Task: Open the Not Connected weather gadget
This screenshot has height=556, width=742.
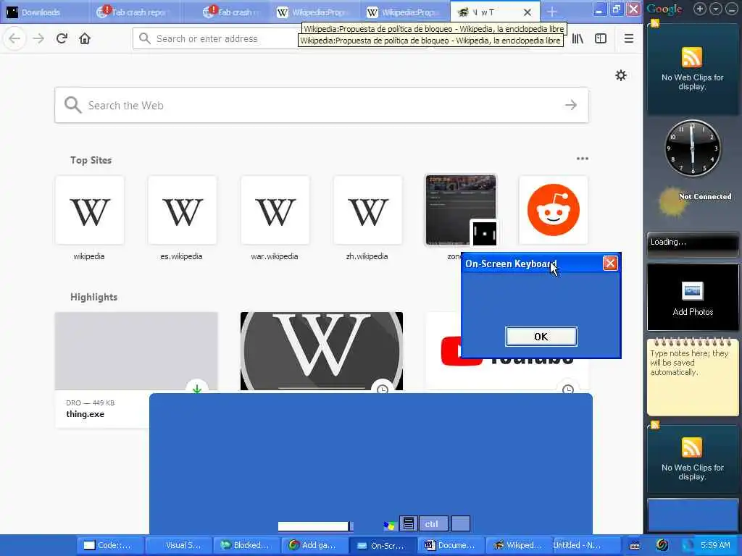Action: pyautogui.click(x=695, y=201)
